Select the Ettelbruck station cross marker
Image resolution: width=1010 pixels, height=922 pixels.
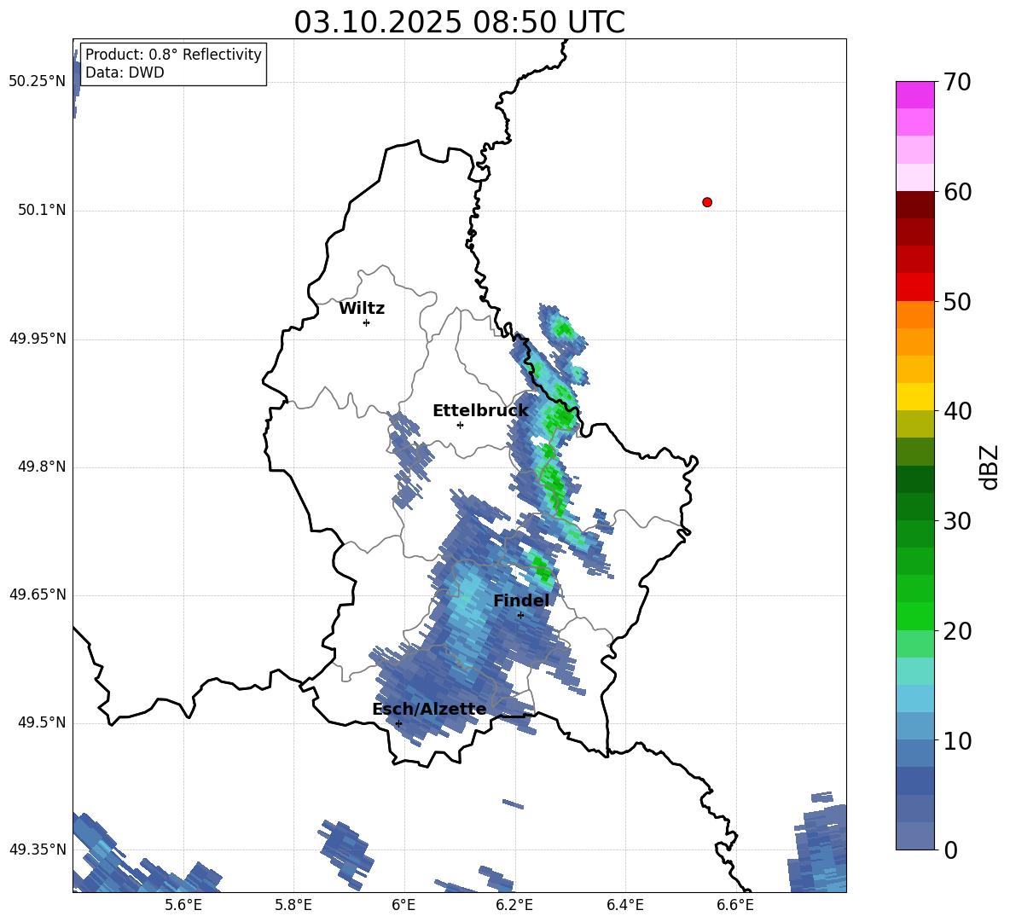coord(460,425)
